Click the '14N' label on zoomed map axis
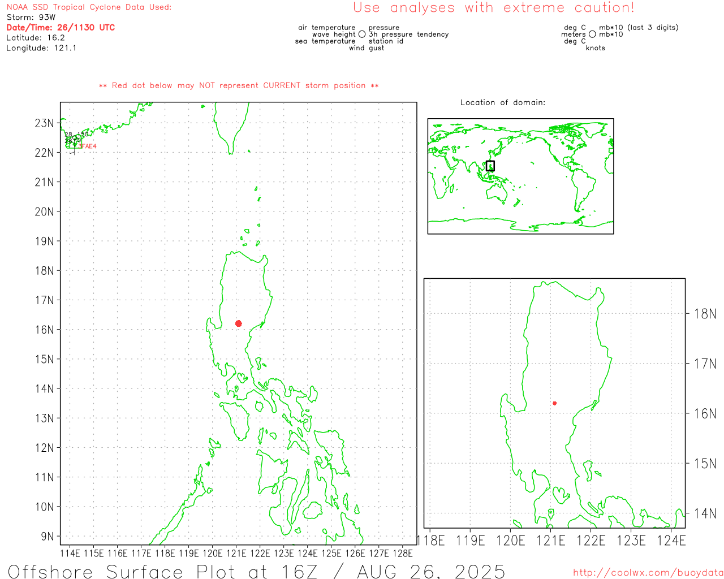 (705, 513)
